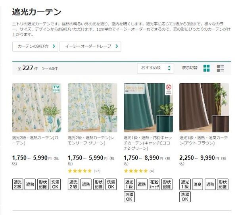The image size is (238, 215).
Task: Open the カーテンの選び方 guide button
Action: [x=35, y=46]
